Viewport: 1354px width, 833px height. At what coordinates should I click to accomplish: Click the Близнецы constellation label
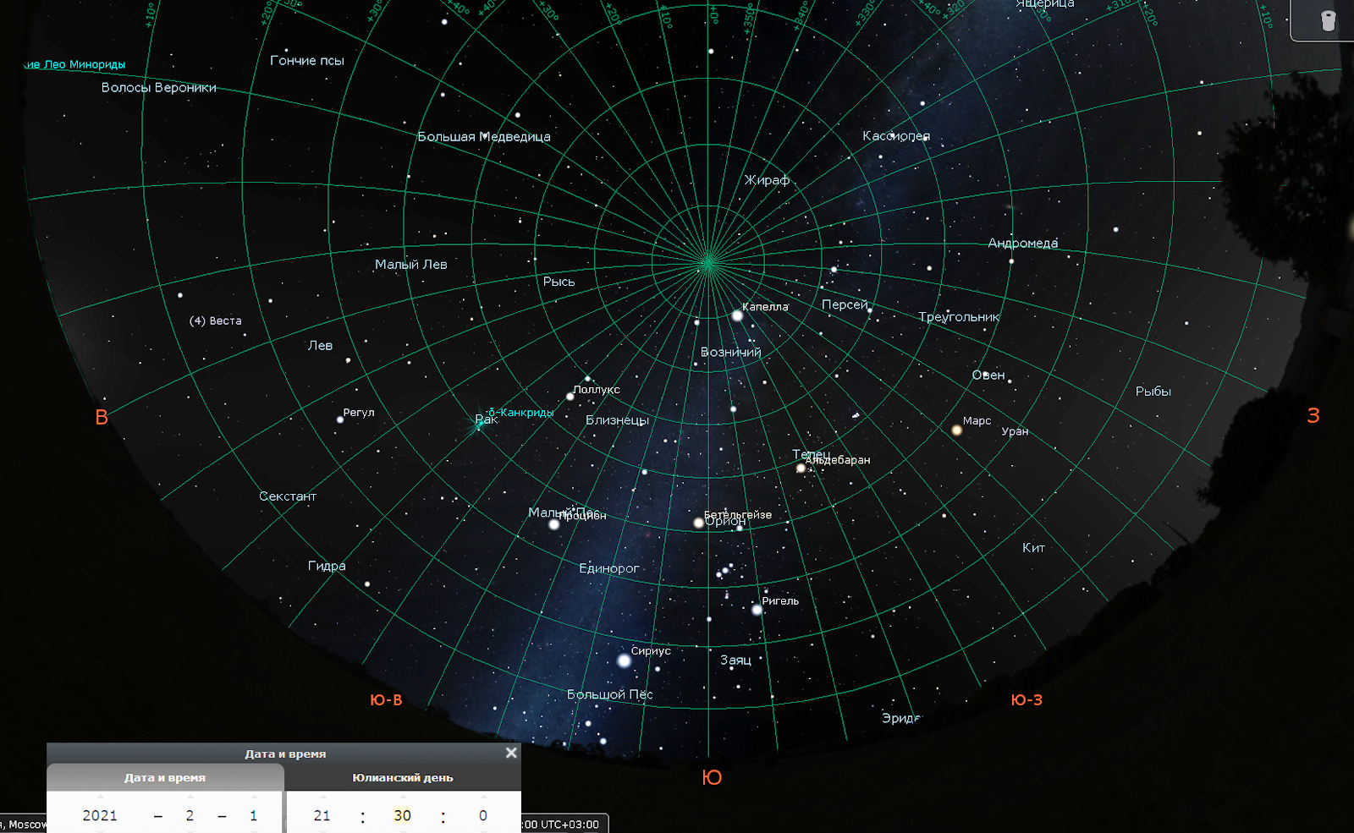pos(617,420)
